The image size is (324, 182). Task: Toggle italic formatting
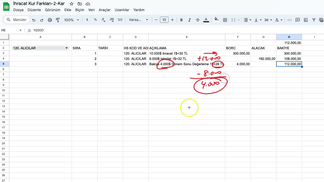pyautogui.click(x=189, y=20)
